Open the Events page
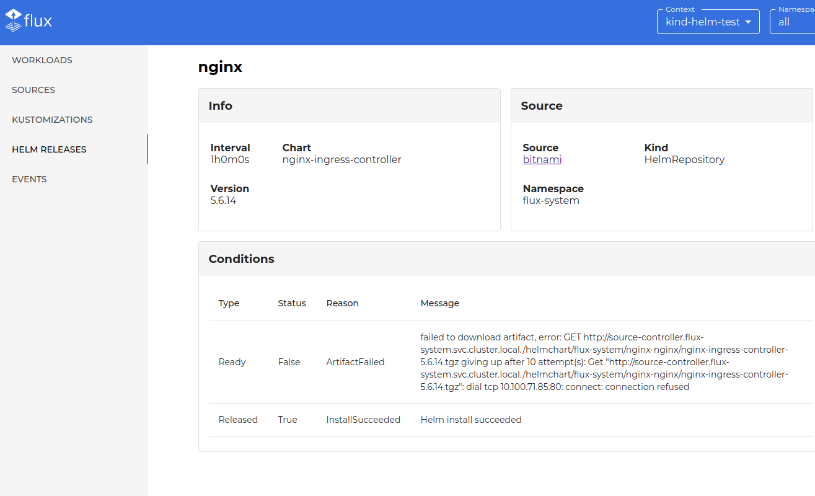815x496 pixels. (x=29, y=179)
